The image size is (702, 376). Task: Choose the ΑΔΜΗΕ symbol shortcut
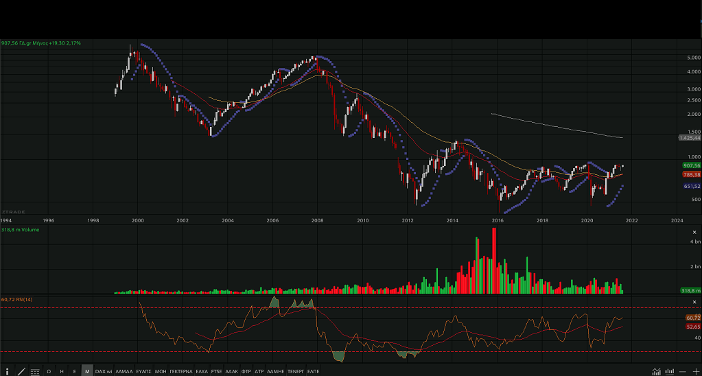pyautogui.click(x=275, y=371)
